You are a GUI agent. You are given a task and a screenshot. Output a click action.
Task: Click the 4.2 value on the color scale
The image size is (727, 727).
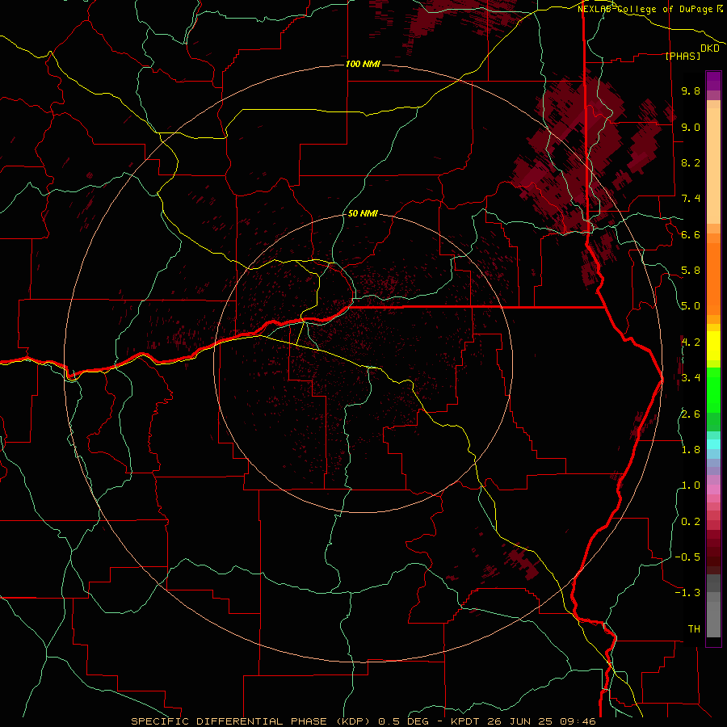[691, 342]
